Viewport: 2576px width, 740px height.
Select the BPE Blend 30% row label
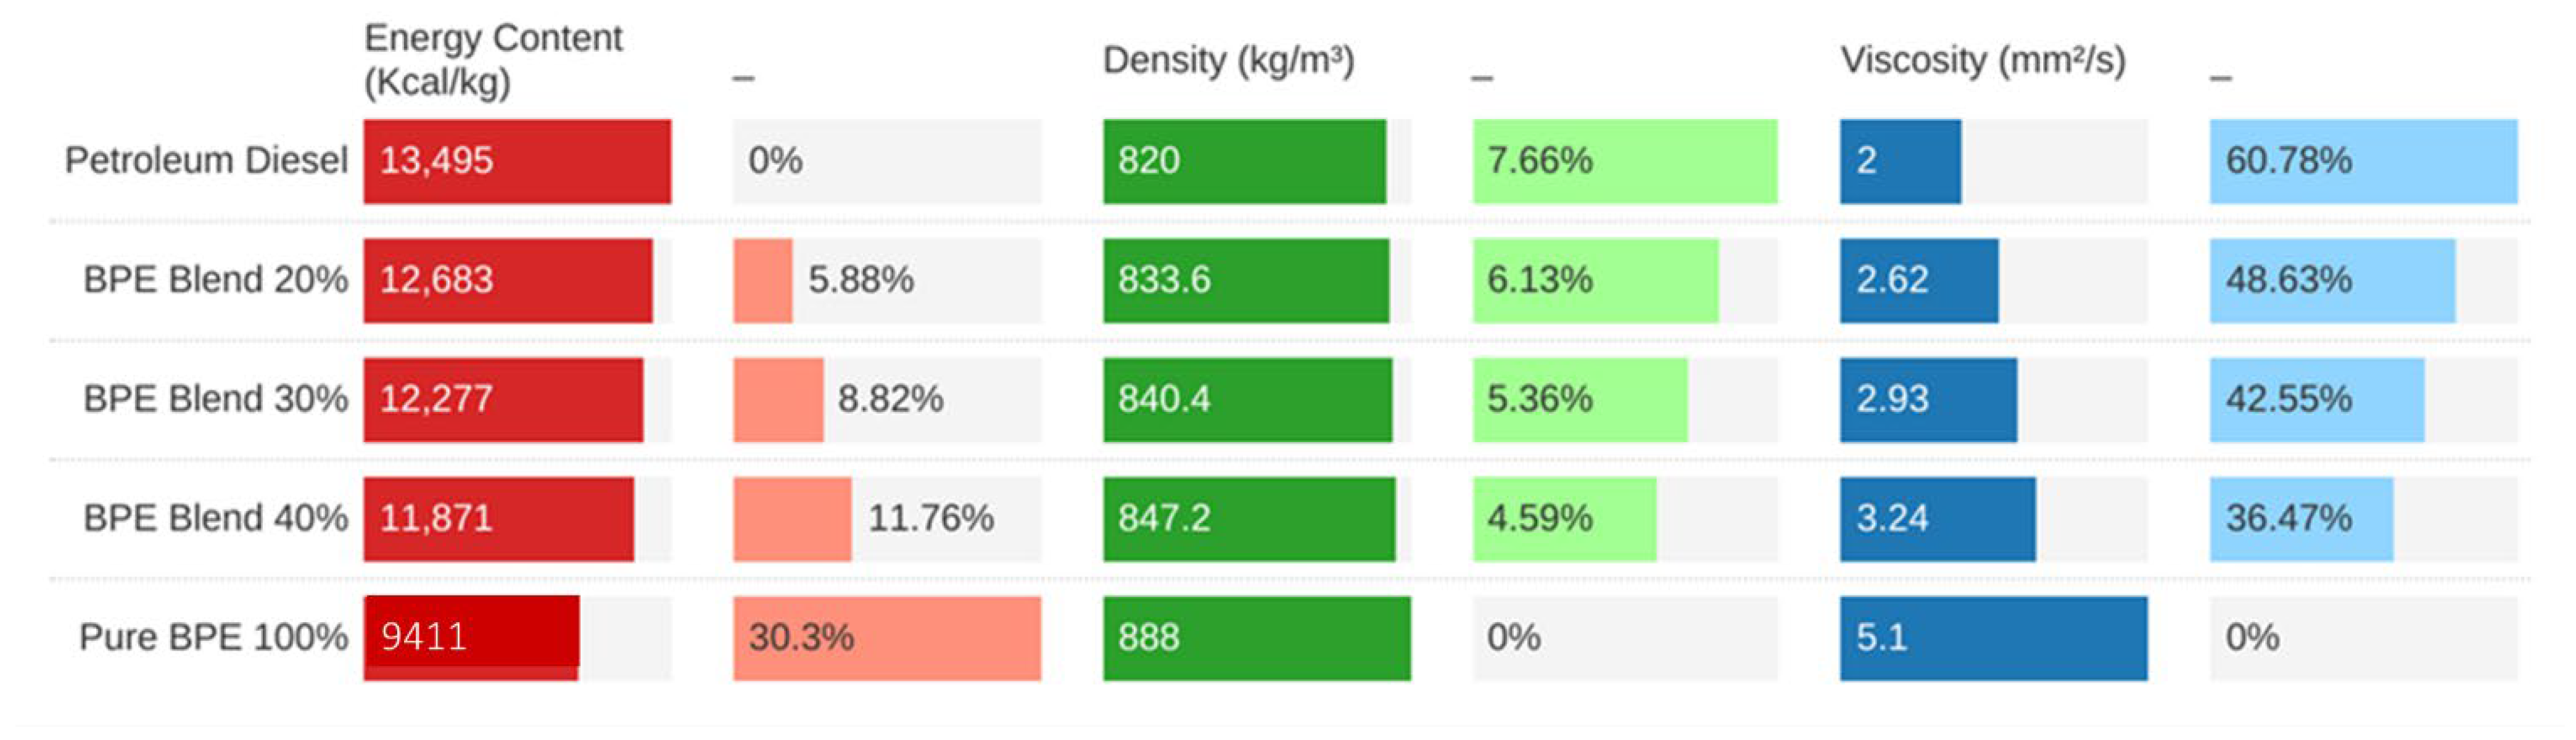click(x=215, y=398)
